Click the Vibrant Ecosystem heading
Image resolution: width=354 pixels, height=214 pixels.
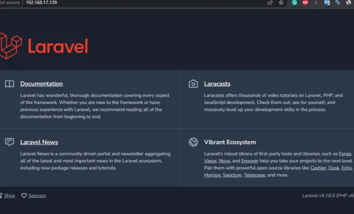pyautogui.click(x=230, y=142)
